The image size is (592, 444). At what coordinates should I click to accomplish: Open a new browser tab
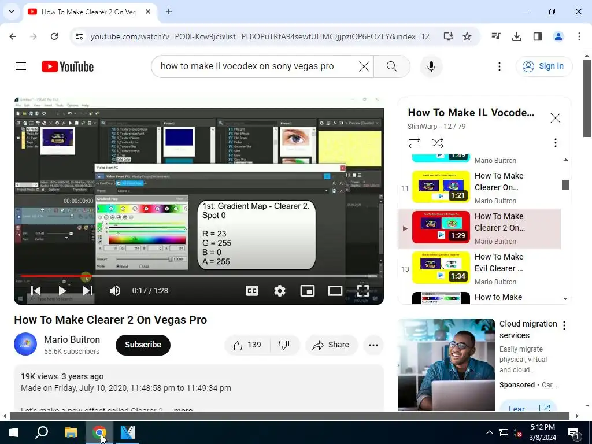(x=169, y=12)
